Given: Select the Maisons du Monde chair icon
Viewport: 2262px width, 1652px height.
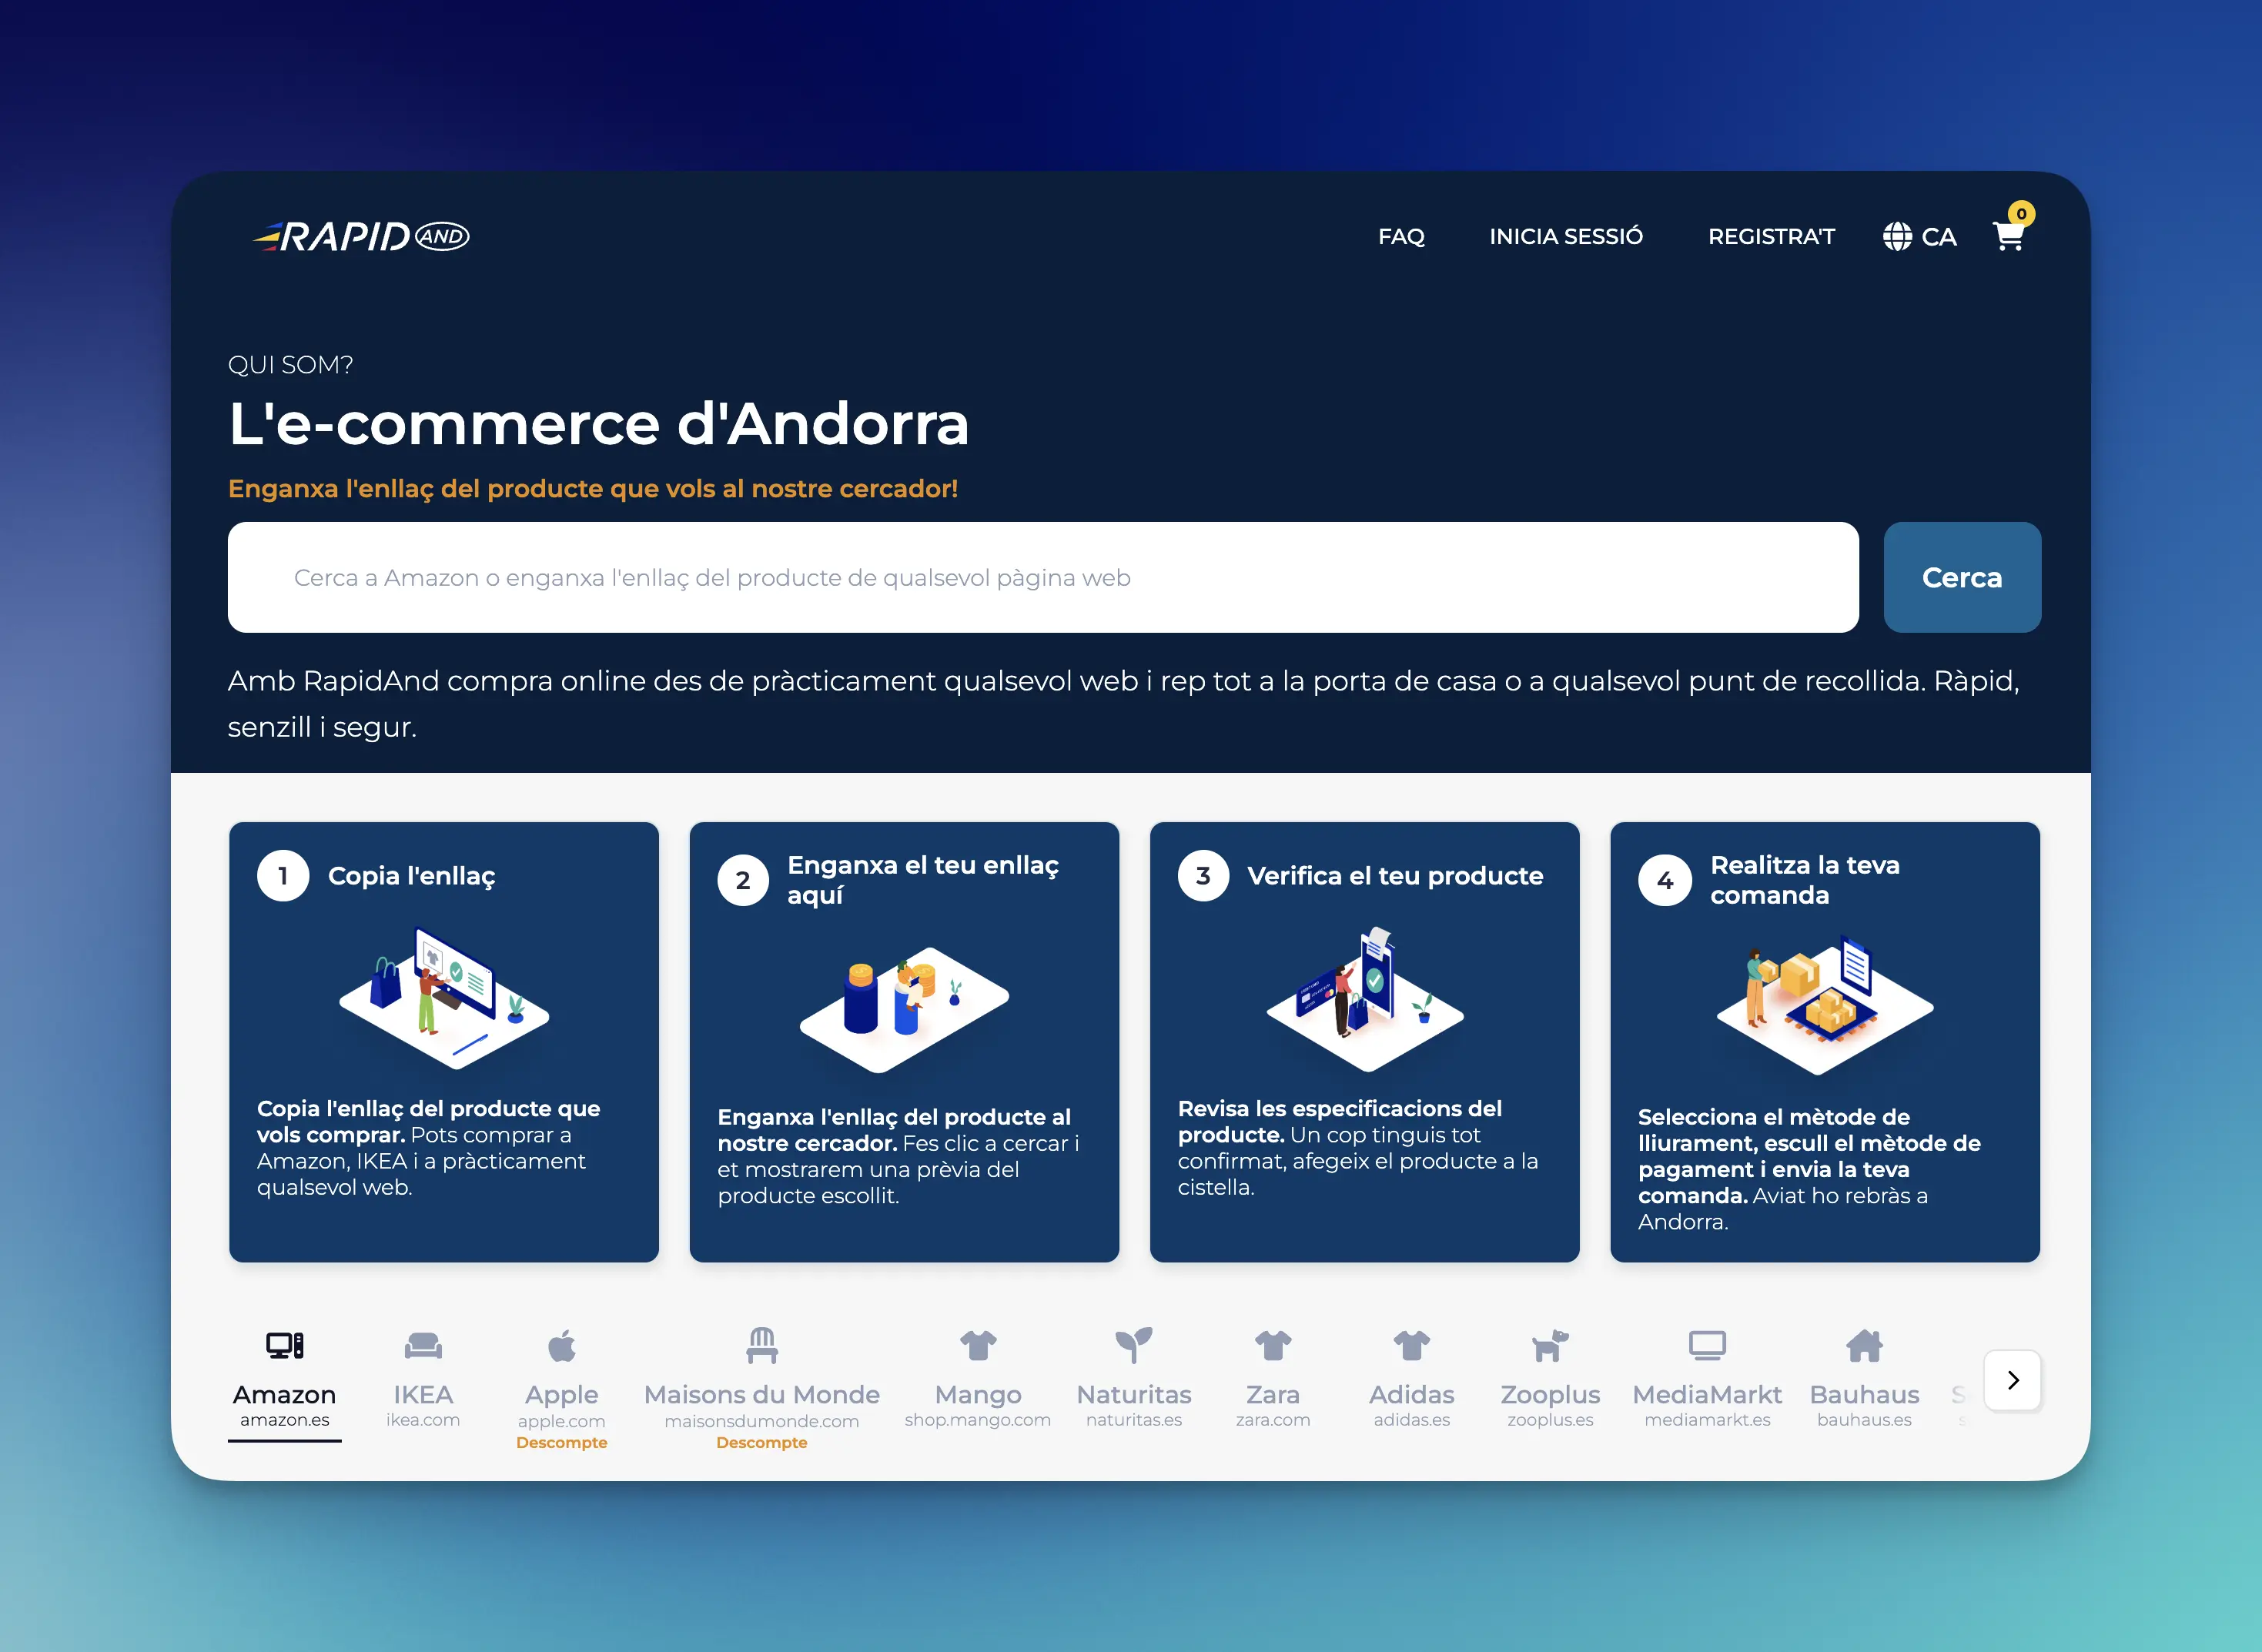Looking at the screenshot, I should (x=762, y=1345).
